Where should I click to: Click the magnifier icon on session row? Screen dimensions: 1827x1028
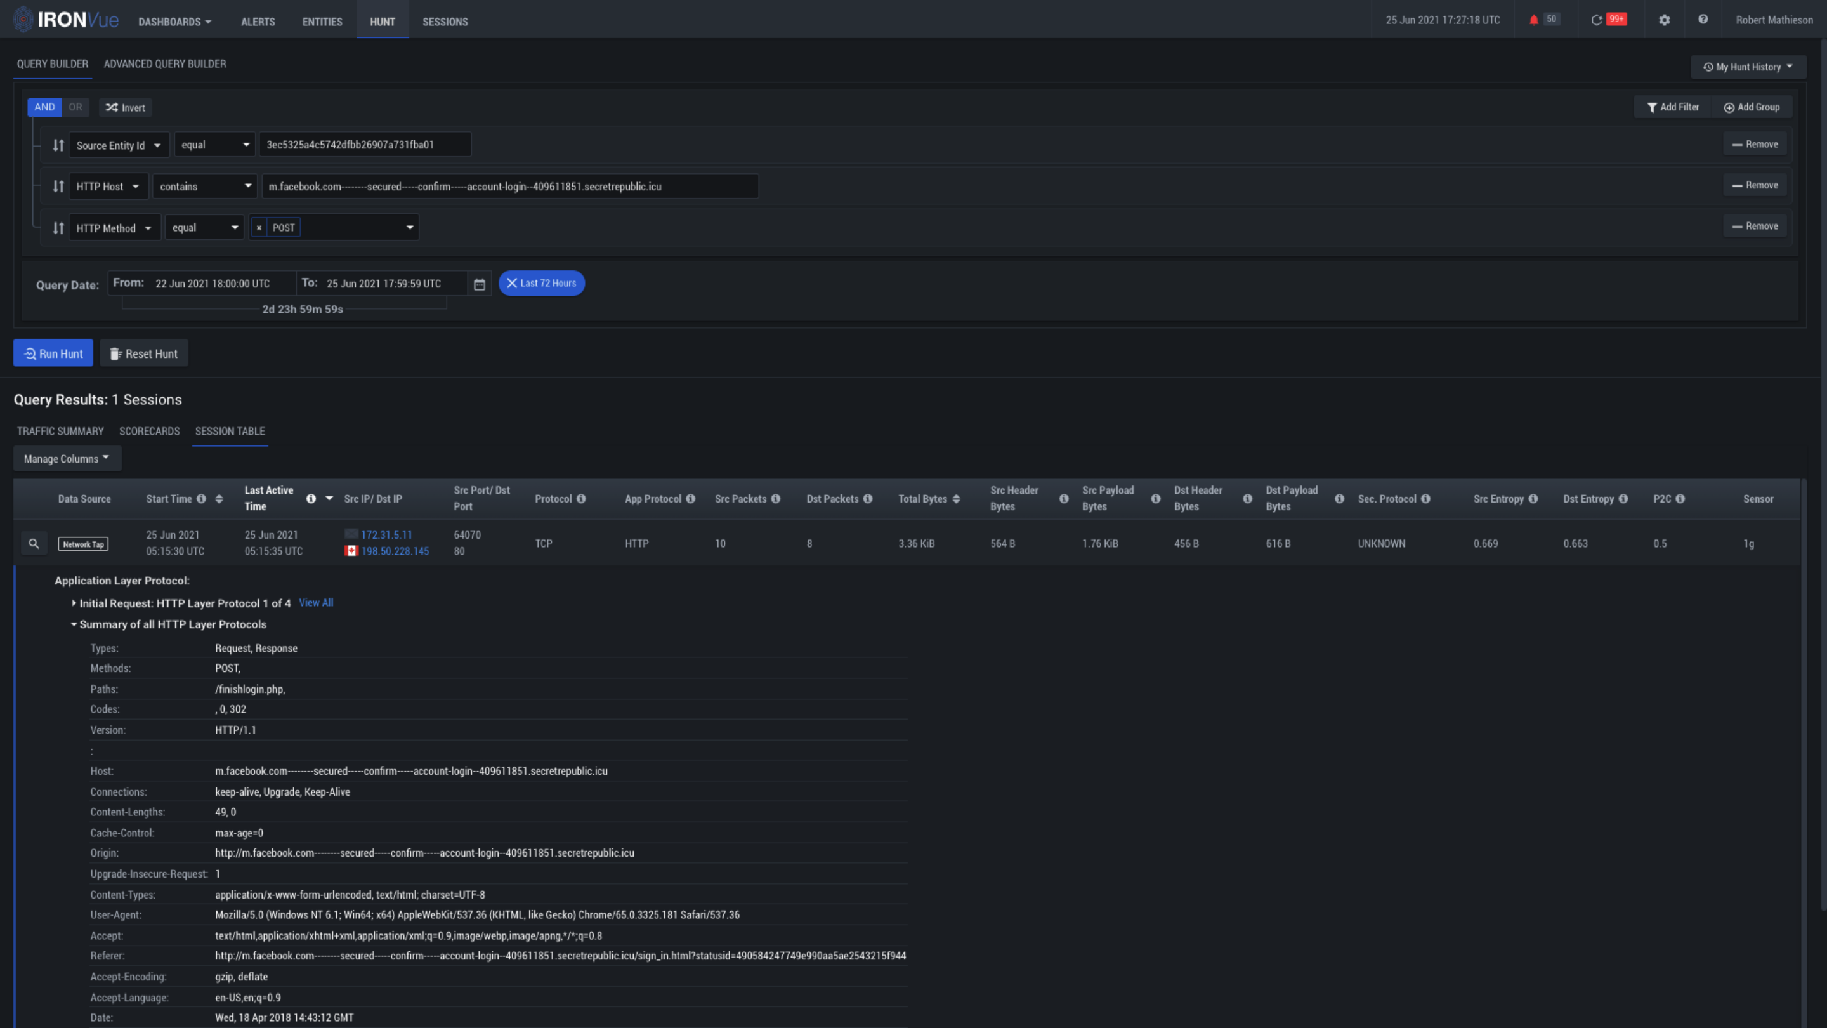tap(34, 543)
